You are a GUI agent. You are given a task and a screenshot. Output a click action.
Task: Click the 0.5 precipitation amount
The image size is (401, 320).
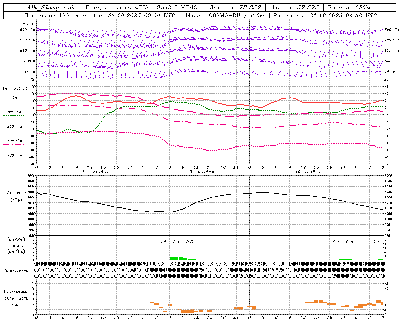click(x=190, y=242)
